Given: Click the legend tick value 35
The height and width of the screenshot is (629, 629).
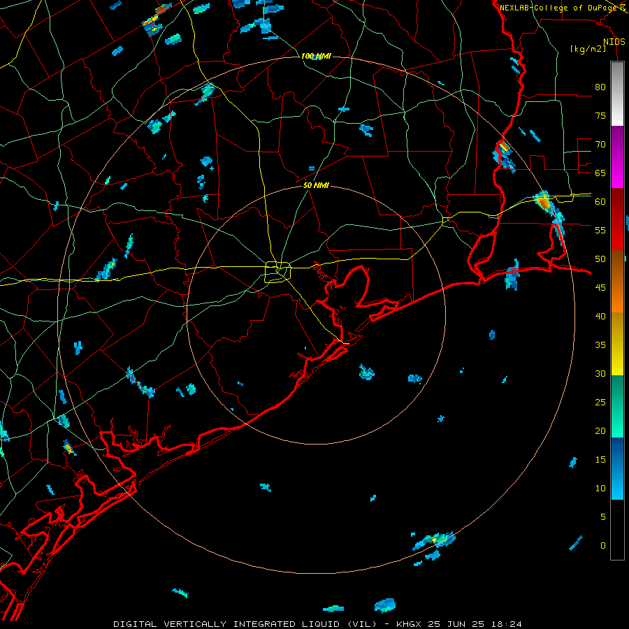Looking at the screenshot, I should (x=600, y=345).
